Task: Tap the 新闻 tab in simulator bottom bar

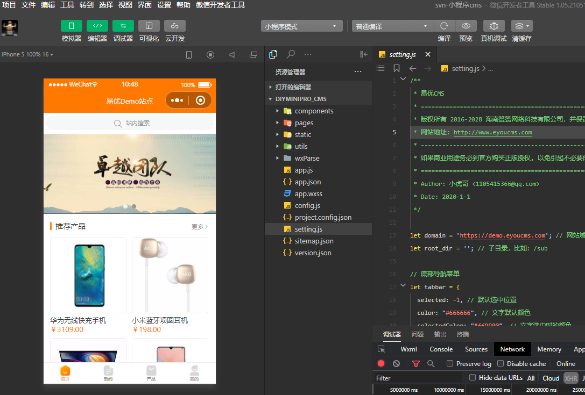Action: [x=108, y=373]
